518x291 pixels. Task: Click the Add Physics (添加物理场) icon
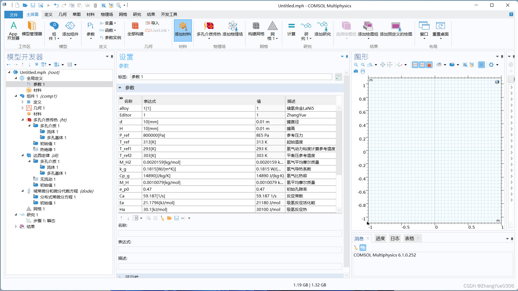pyautogui.click(x=233, y=29)
